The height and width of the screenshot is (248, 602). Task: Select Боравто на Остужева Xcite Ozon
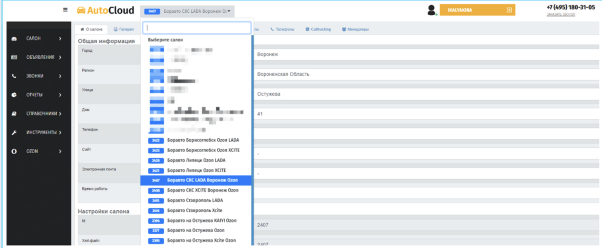pos(196,240)
